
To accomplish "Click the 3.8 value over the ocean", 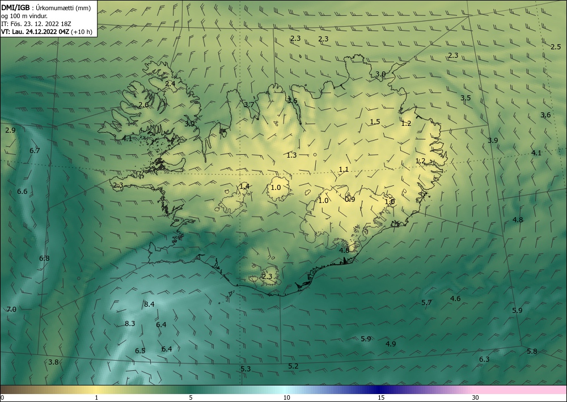I will (53, 362).
